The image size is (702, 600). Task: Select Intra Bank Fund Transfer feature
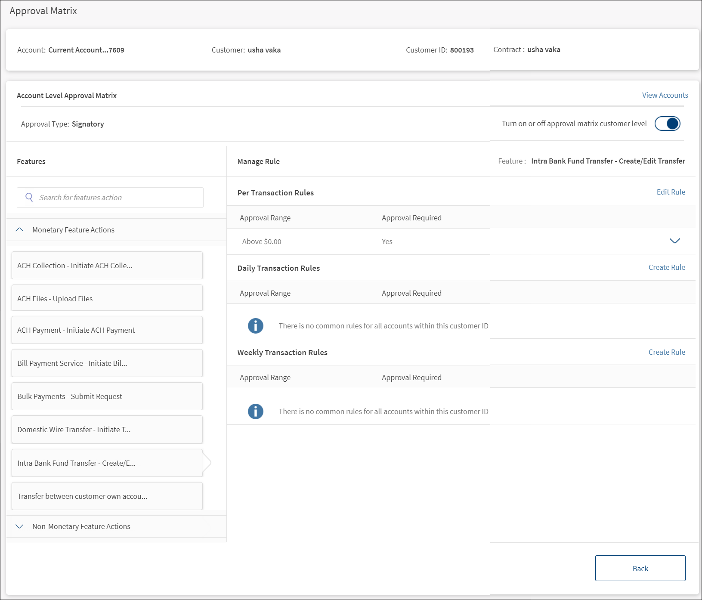[107, 463]
